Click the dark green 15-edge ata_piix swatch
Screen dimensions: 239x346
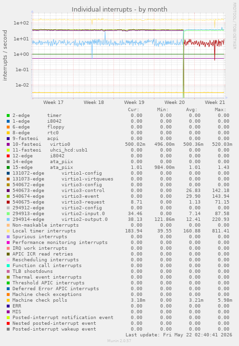coord(8,167)
